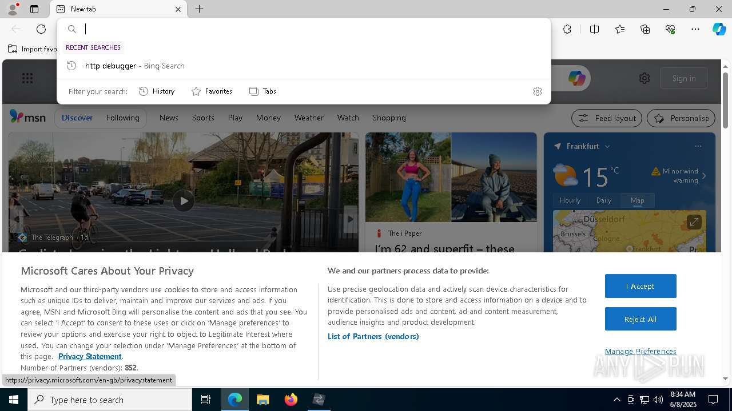The width and height of the screenshot is (732, 411).
Task: Open the Sports category
Action: [203, 118]
